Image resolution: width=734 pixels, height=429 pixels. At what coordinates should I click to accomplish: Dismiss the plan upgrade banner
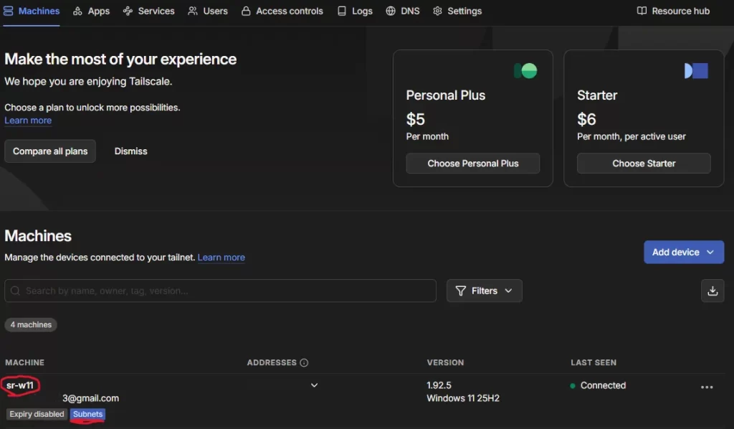(x=130, y=151)
